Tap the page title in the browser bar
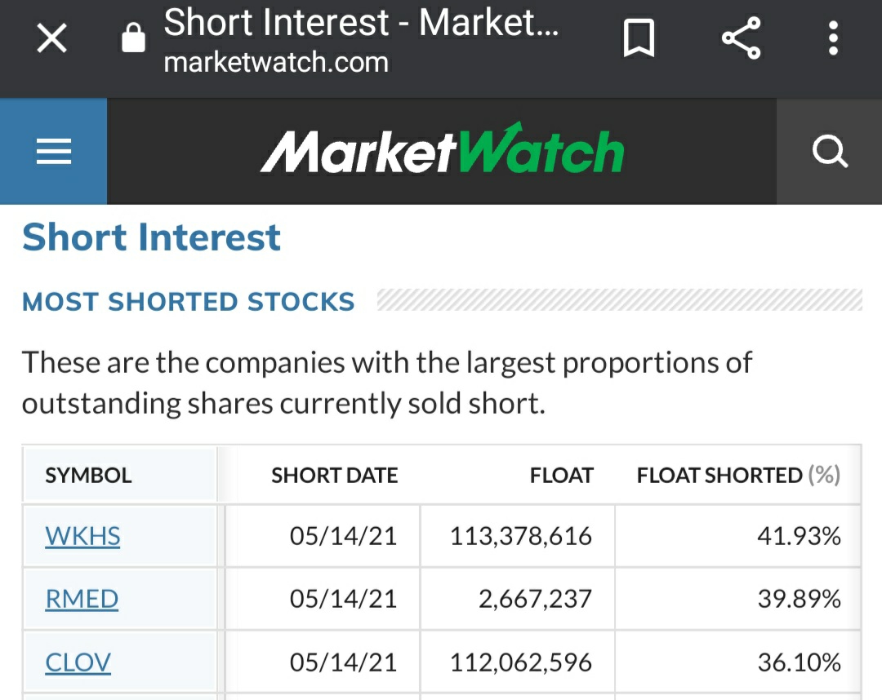This screenshot has height=700, width=882. [361, 23]
